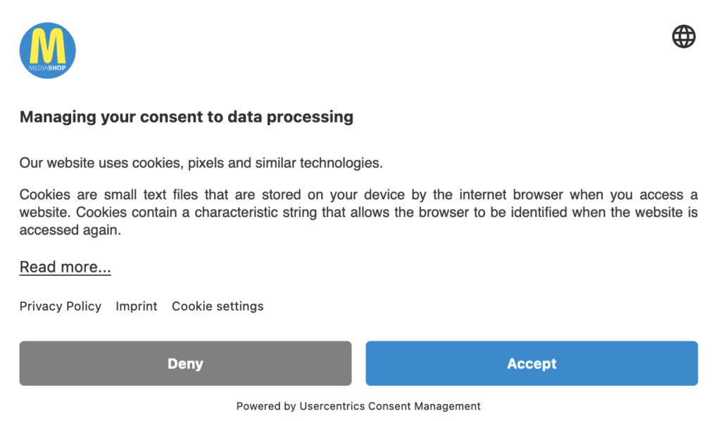Click the consent dialog heading text

pos(186,117)
